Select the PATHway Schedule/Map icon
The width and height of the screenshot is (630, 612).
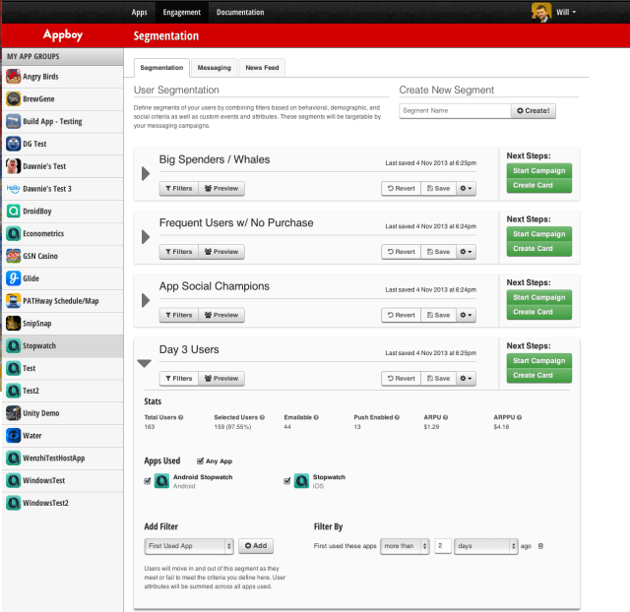pyautogui.click(x=13, y=301)
